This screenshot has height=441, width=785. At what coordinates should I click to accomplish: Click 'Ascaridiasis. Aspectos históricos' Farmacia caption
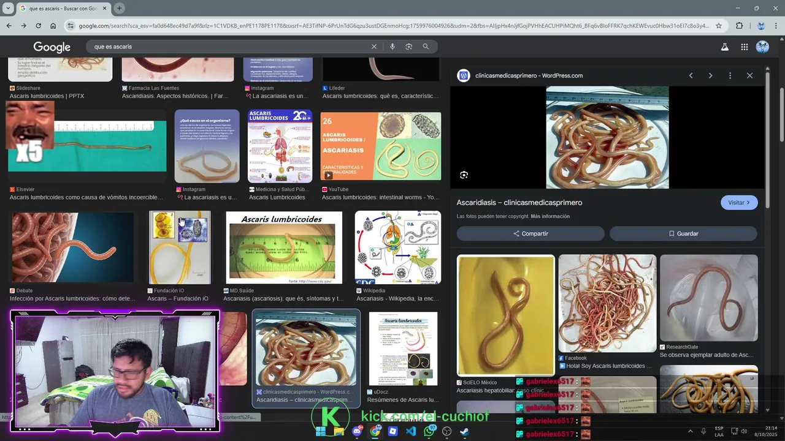(x=175, y=96)
